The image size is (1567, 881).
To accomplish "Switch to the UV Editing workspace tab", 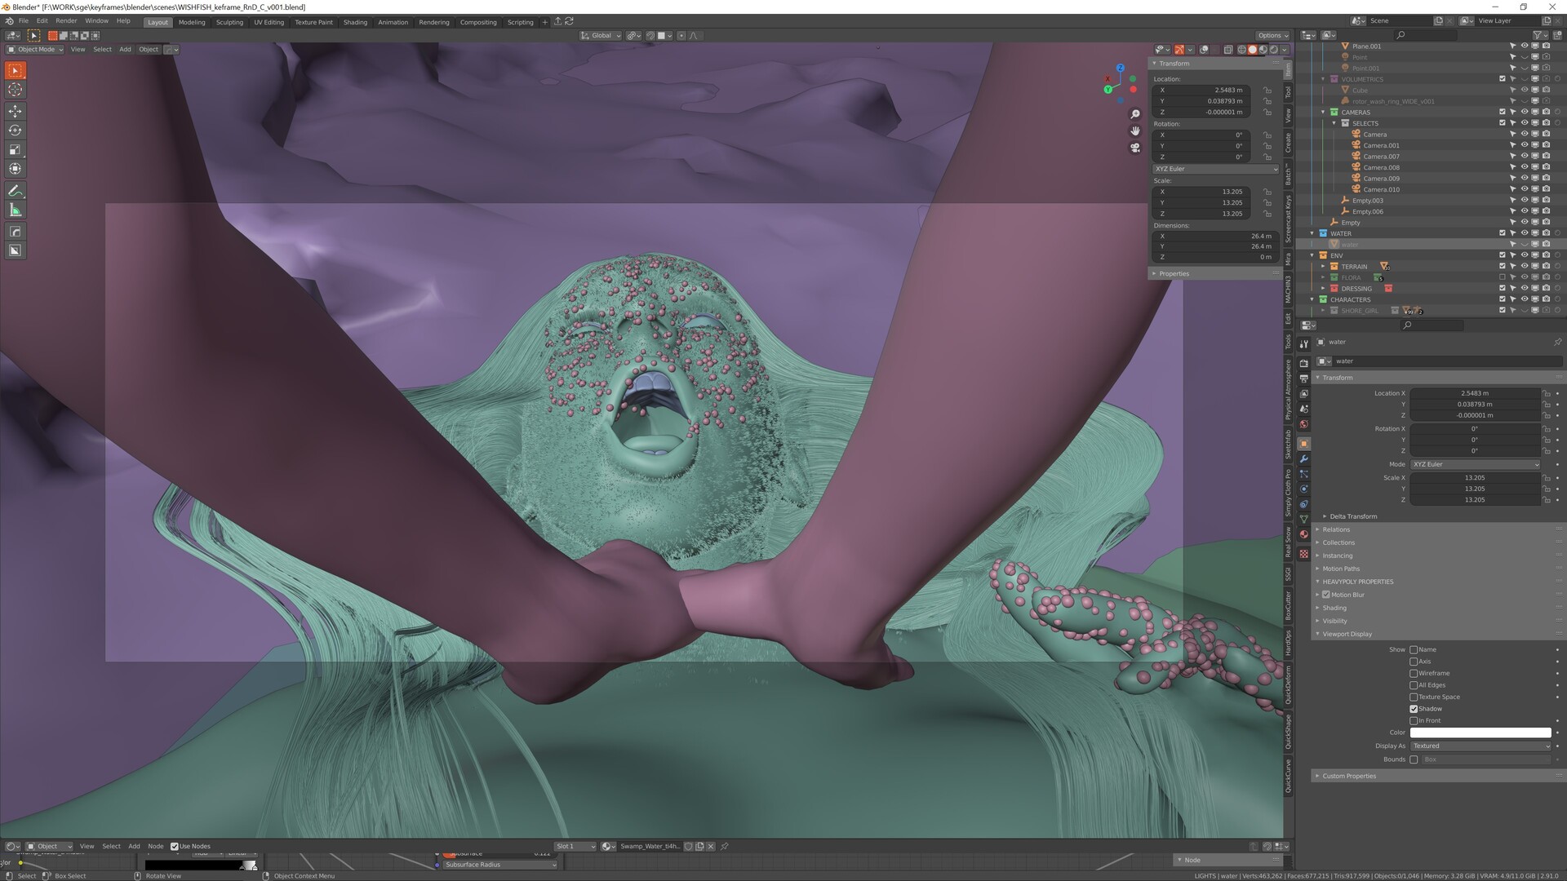I will [269, 22].
